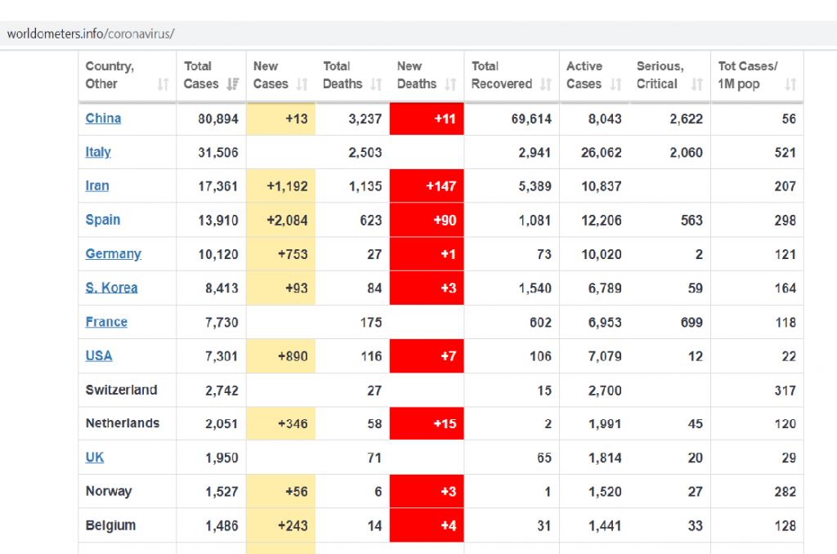This screenshot has height=554, width=837.
Task: Sort Active Cases via arrow icon
Action: tap(615, 84)
